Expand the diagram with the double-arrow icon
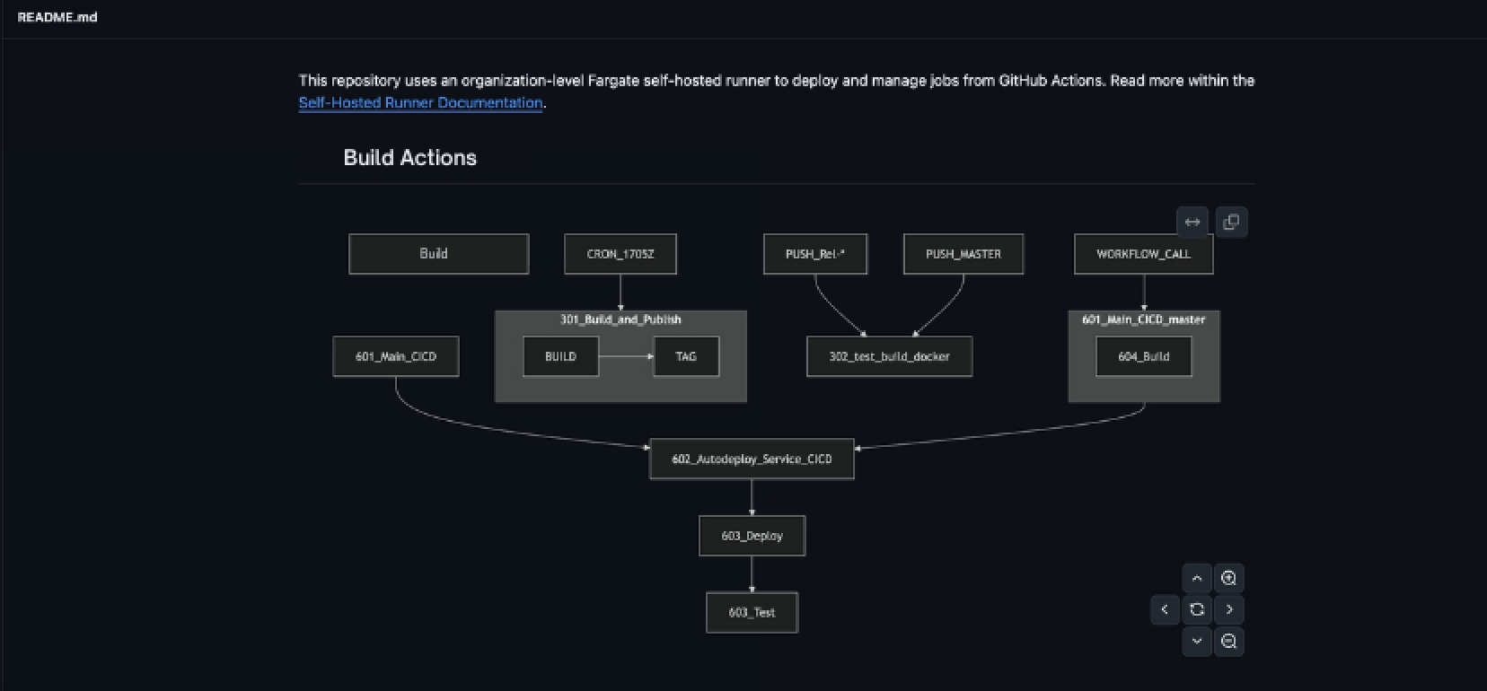 [1192, 222]
